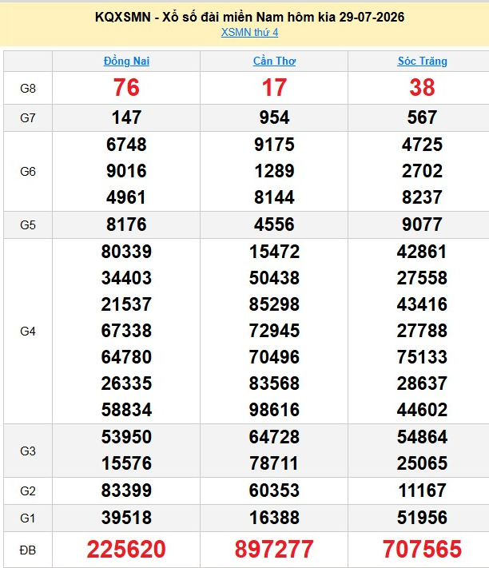The image size is (489, 568).
Task: Select G7 number 147
Action: point(126,117)
